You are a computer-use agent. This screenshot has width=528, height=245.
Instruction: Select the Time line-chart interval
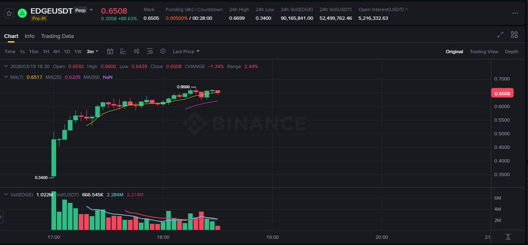10,51
